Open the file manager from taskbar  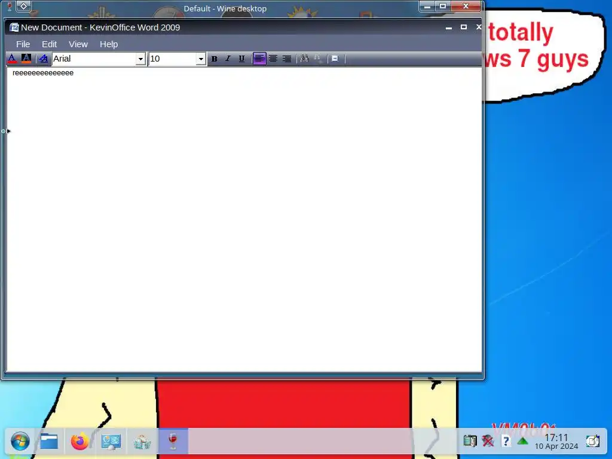[x=49, y=442]
